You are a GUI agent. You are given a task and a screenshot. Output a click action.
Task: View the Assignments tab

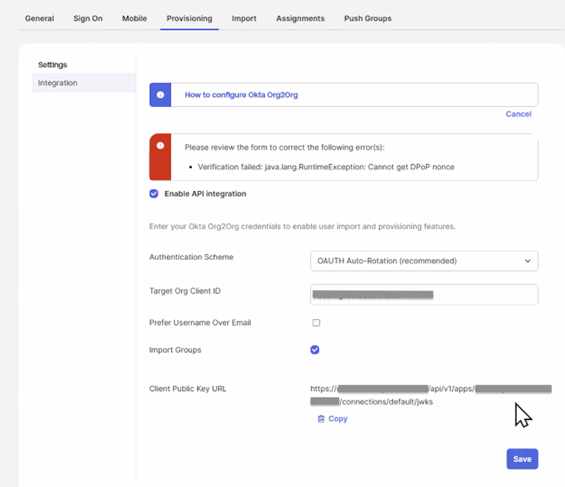[300, 18]
